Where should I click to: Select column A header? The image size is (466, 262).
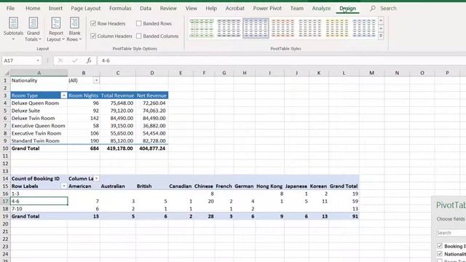39,73
